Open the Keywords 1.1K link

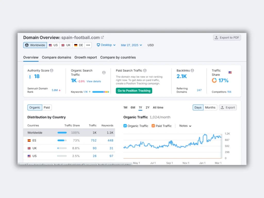tap(86, 92)
